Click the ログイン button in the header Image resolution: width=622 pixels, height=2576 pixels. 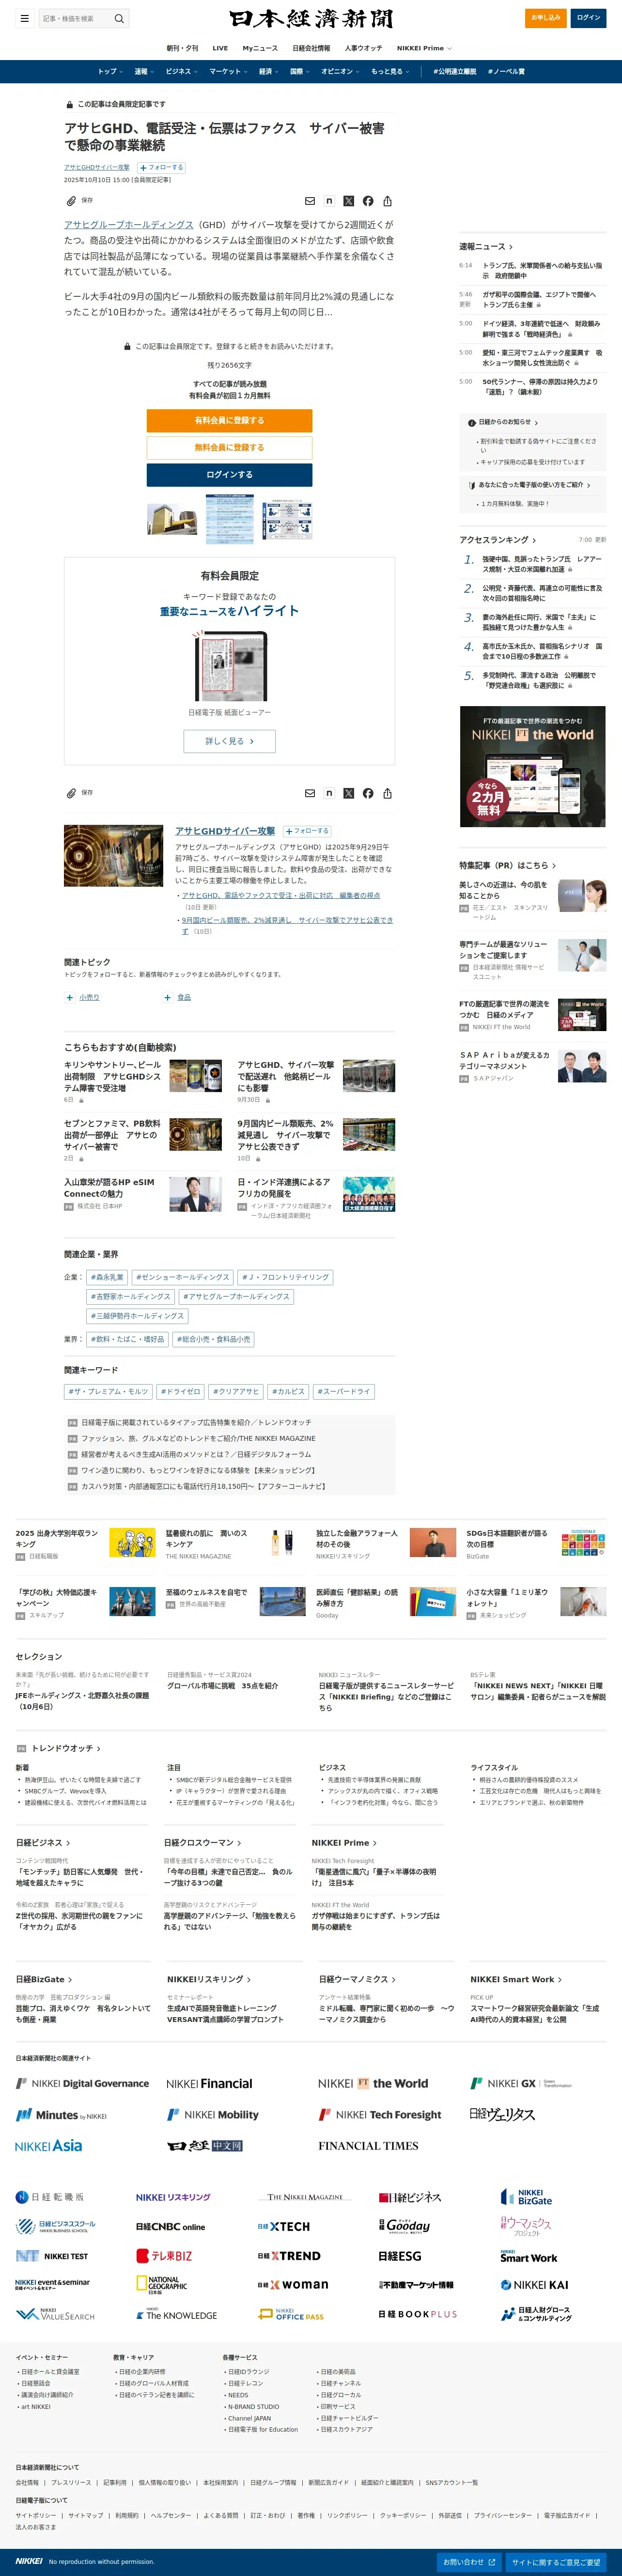[x=589, y=18]
